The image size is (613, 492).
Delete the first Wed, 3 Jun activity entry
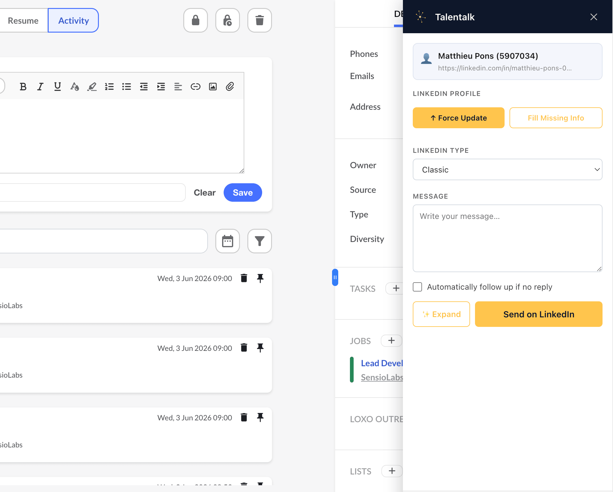point(244,278)
